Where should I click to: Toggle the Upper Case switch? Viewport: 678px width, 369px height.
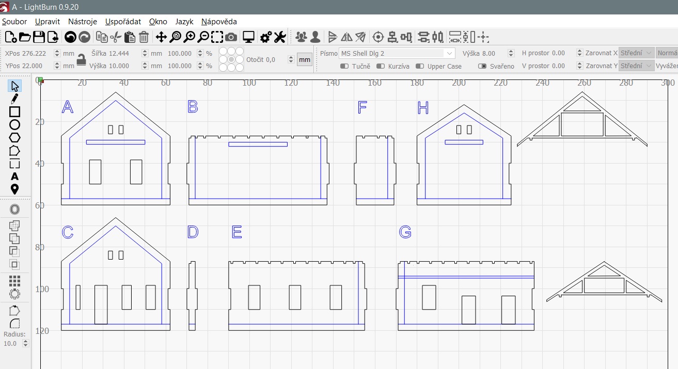[419, 66]
